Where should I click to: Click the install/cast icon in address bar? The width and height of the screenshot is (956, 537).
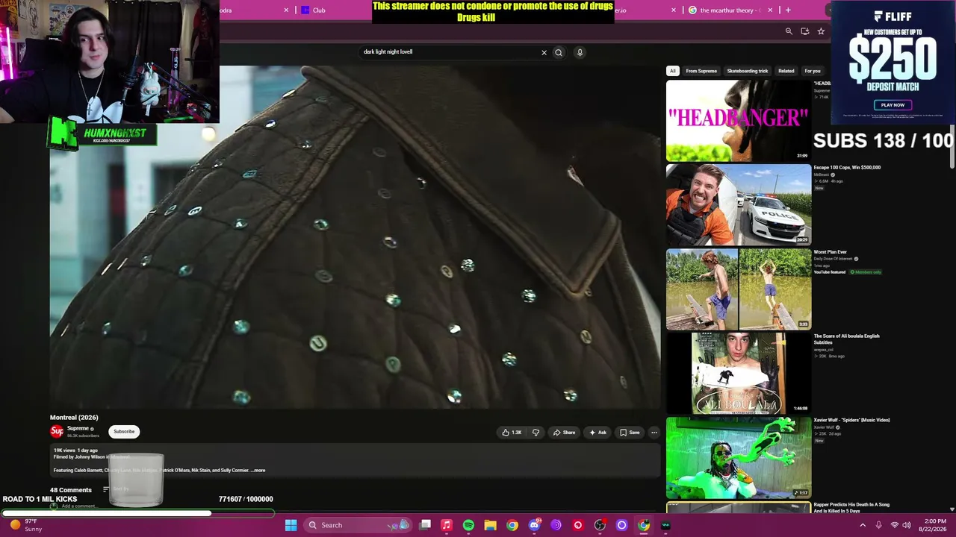[804, 31]
